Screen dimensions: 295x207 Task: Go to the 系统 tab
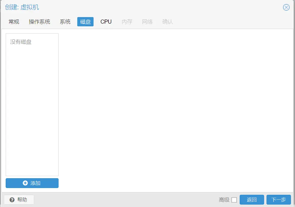(65, 22)
